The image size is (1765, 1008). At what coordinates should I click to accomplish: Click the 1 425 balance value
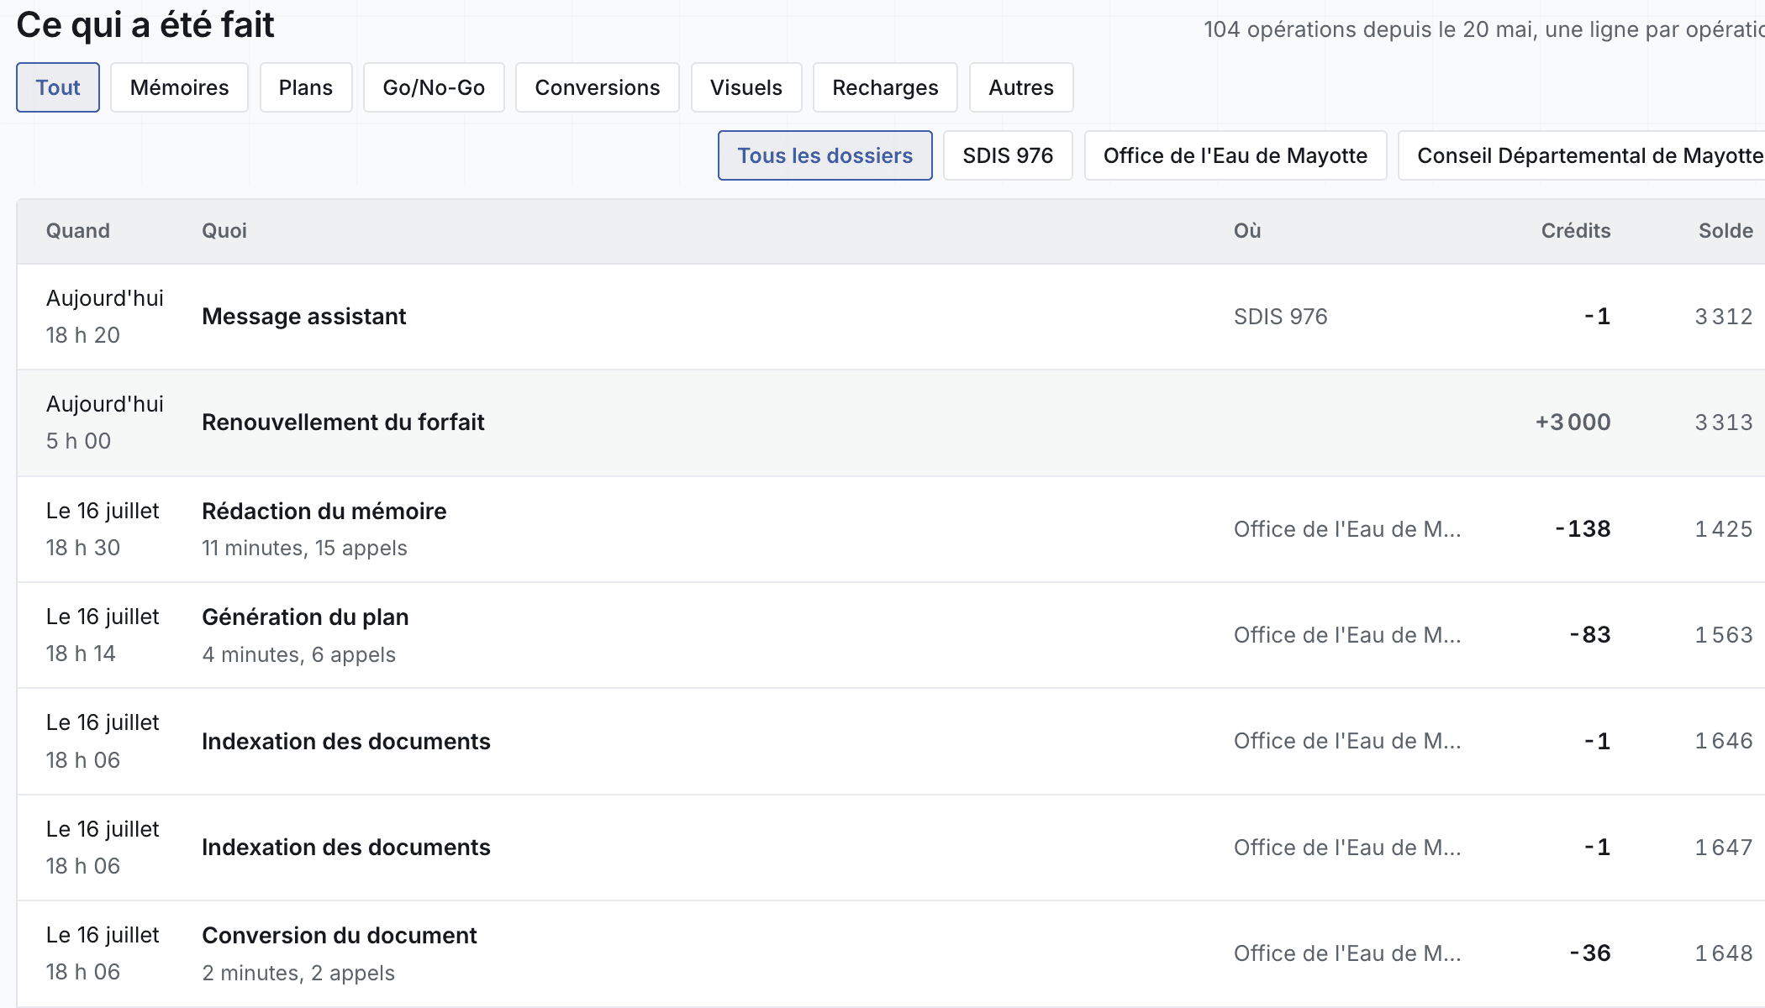click(1724, 529)
